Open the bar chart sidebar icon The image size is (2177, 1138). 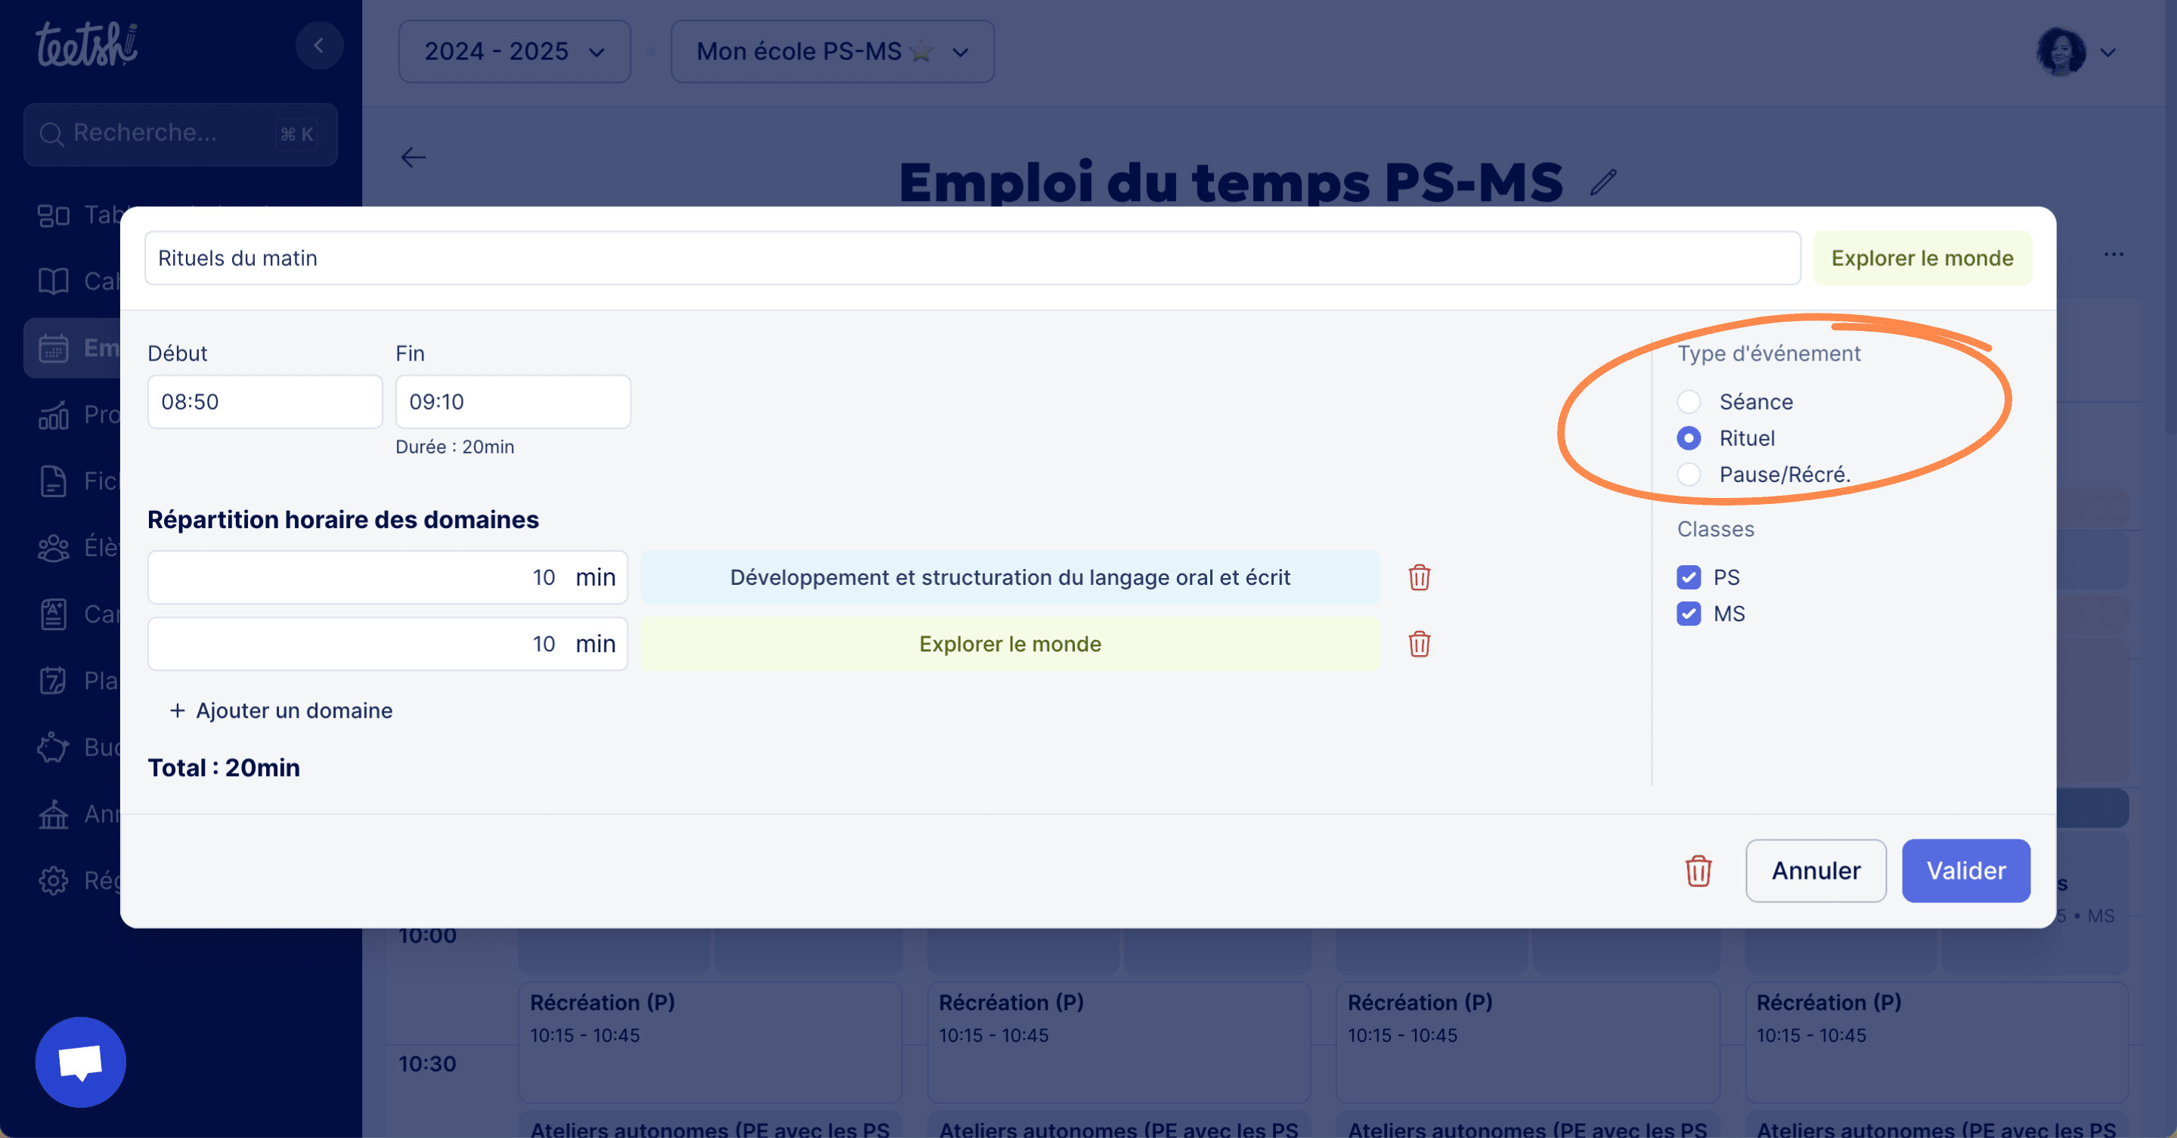tap(53, 415)
